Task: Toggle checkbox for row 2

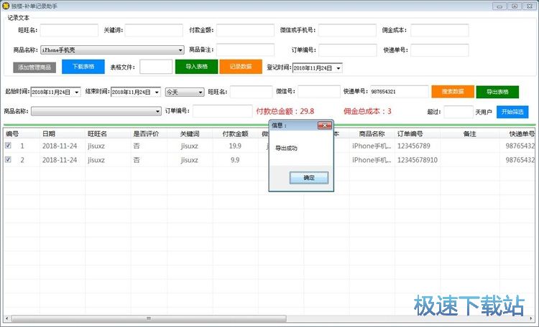Action: pos(8,159)
